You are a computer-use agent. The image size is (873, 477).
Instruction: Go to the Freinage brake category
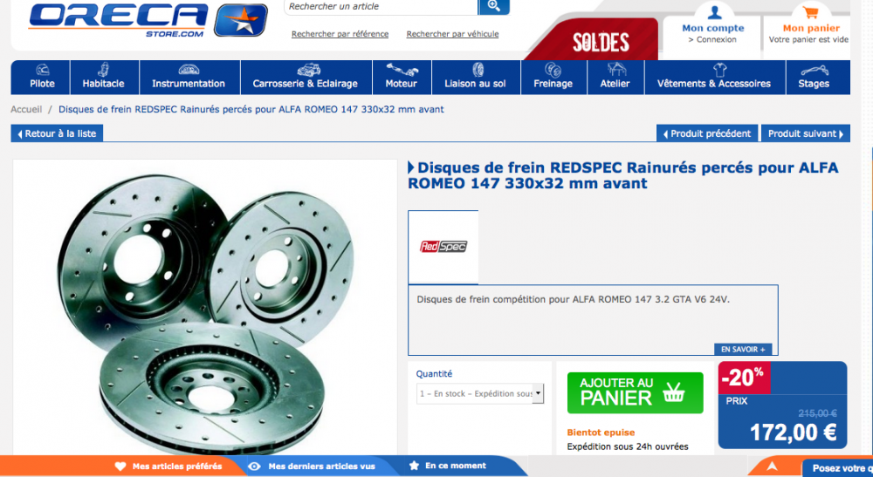coord(553,78)
